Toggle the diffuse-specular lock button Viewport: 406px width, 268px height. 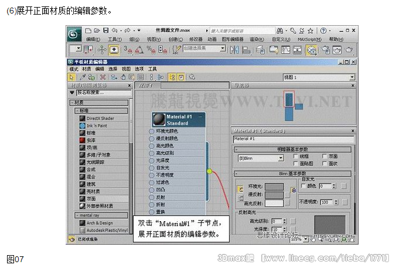coord(241,198)
